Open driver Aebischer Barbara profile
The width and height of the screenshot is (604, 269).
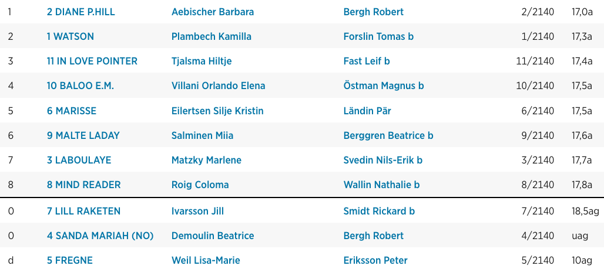(213, 12)
